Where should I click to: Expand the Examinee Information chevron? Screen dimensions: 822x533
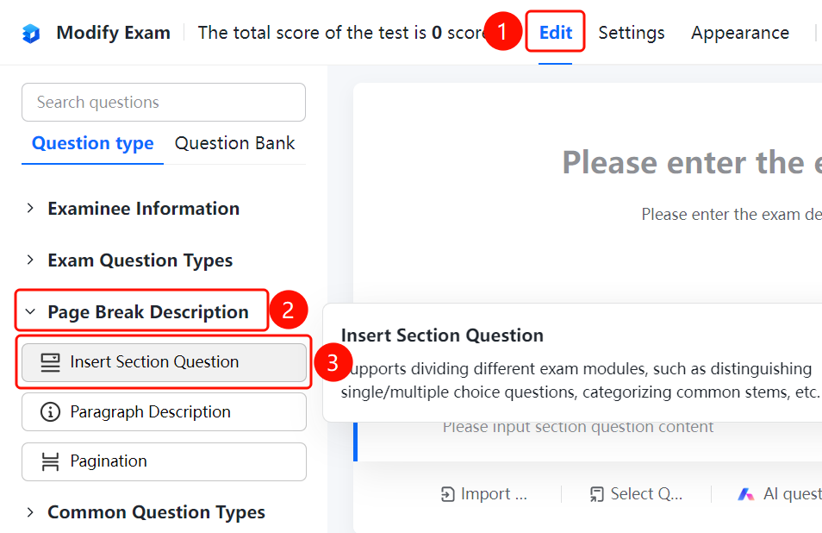[x=30, y=208]
